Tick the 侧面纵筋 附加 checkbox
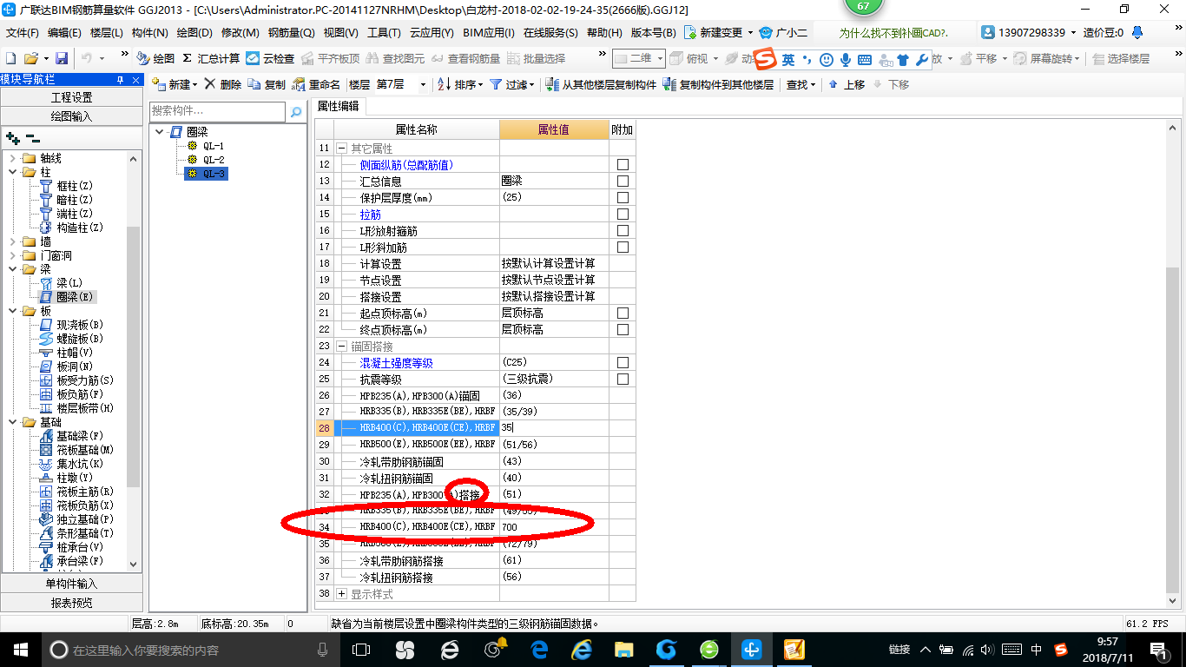1186x667 pixels. pos(623,164)
